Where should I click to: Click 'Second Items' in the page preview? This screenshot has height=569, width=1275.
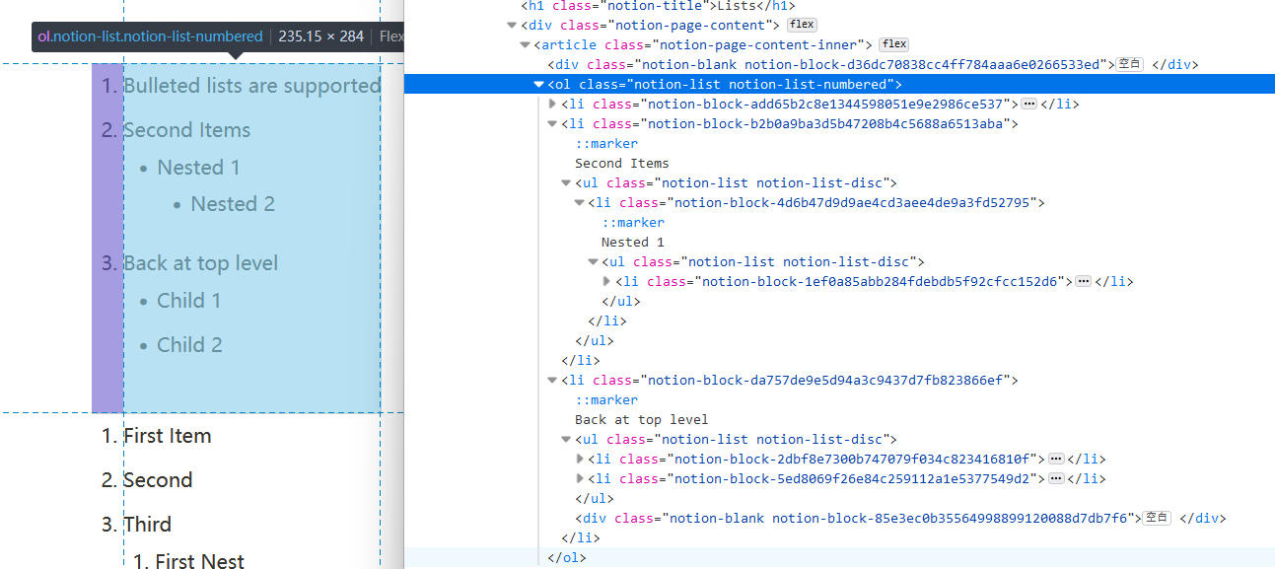click(186, 130)
